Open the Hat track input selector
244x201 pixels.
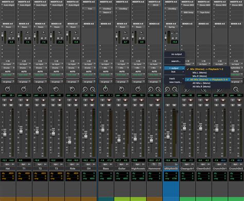click(x=8, y=64)
